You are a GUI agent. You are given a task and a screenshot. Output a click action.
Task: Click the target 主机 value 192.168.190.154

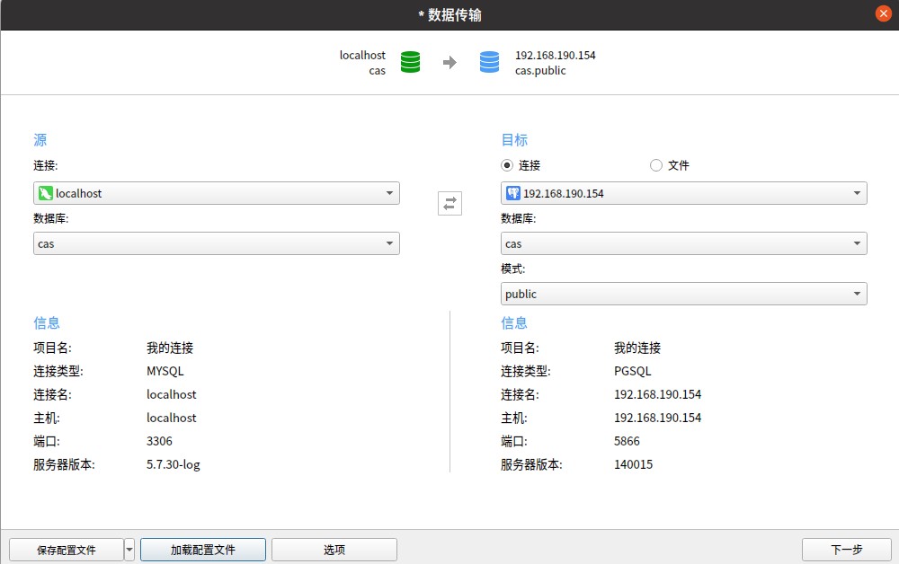pos(658,418)
